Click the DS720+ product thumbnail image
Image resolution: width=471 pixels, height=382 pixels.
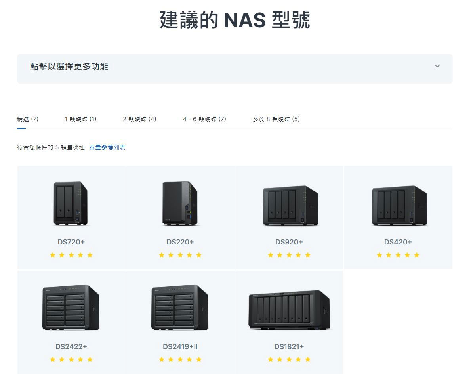point(71,204)
